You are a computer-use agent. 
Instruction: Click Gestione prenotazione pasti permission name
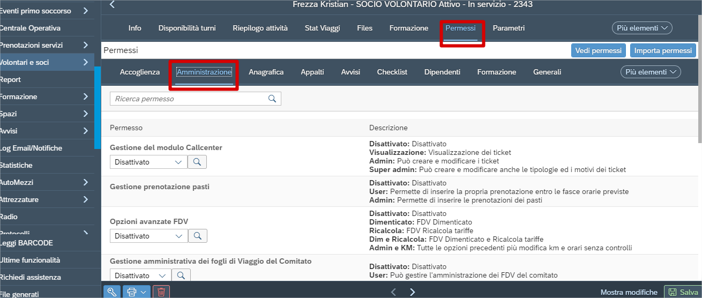[160, 187]
